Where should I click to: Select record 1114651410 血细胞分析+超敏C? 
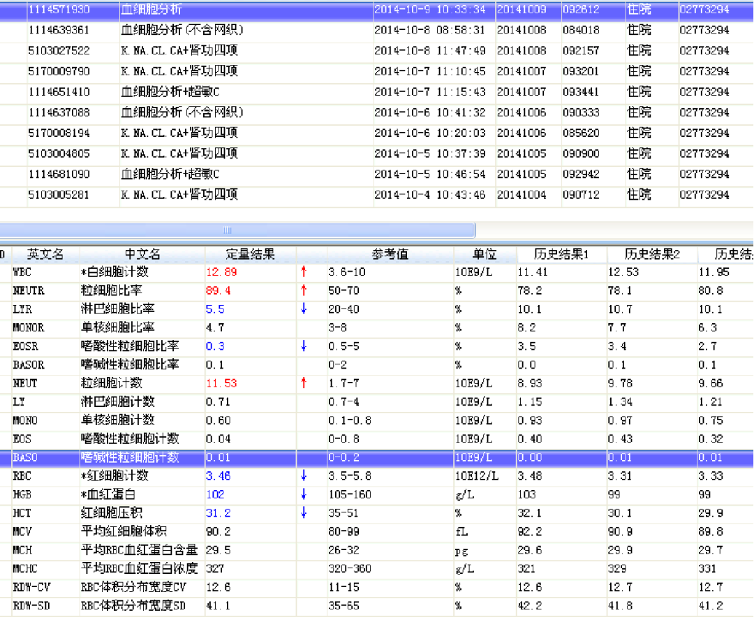pyautogui.click(x=170, y=92)
